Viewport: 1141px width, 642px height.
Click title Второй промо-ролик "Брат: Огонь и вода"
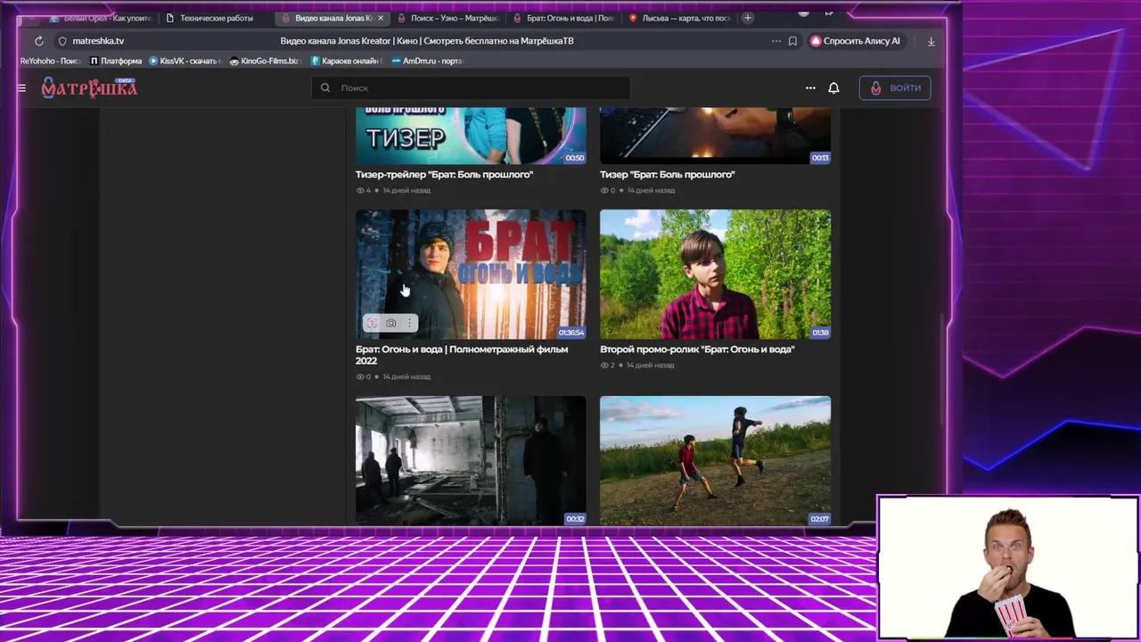pyautogui.click(x=697, y=350)
